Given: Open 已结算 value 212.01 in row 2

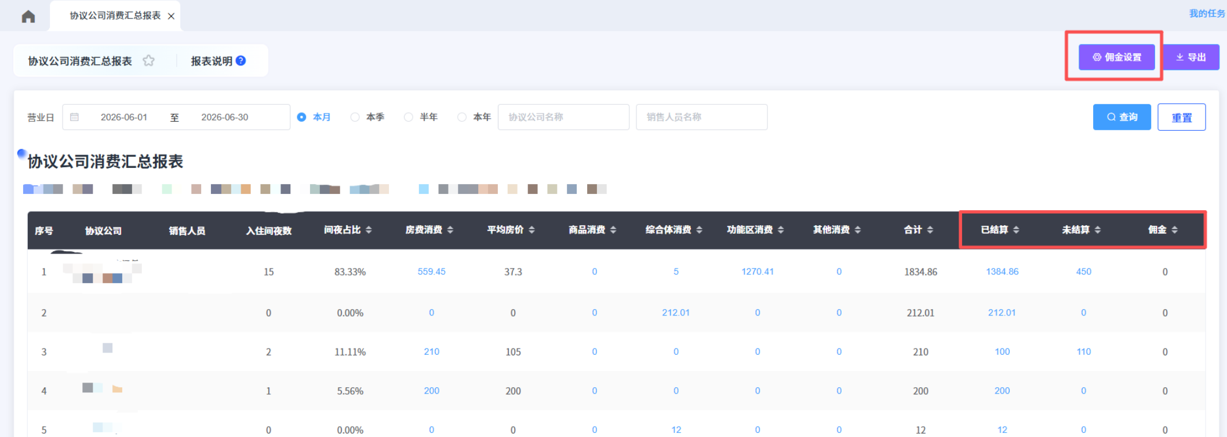Looking at the screenshot, I should point(1002,313).
